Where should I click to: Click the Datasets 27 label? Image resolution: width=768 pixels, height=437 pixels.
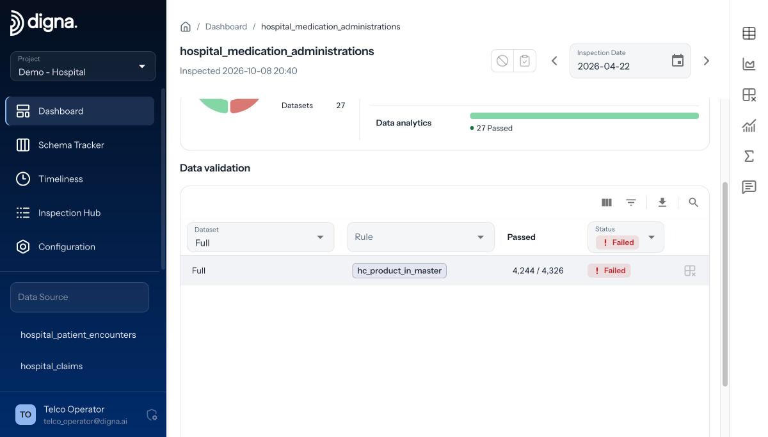coord(314,106)
